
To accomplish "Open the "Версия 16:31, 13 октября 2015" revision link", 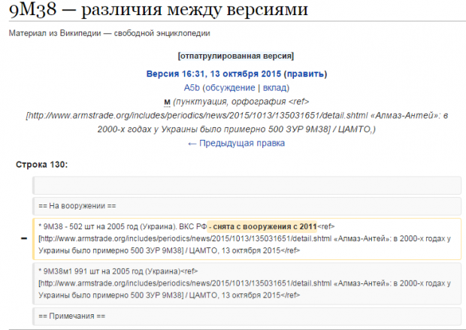I will pos(215,74).
